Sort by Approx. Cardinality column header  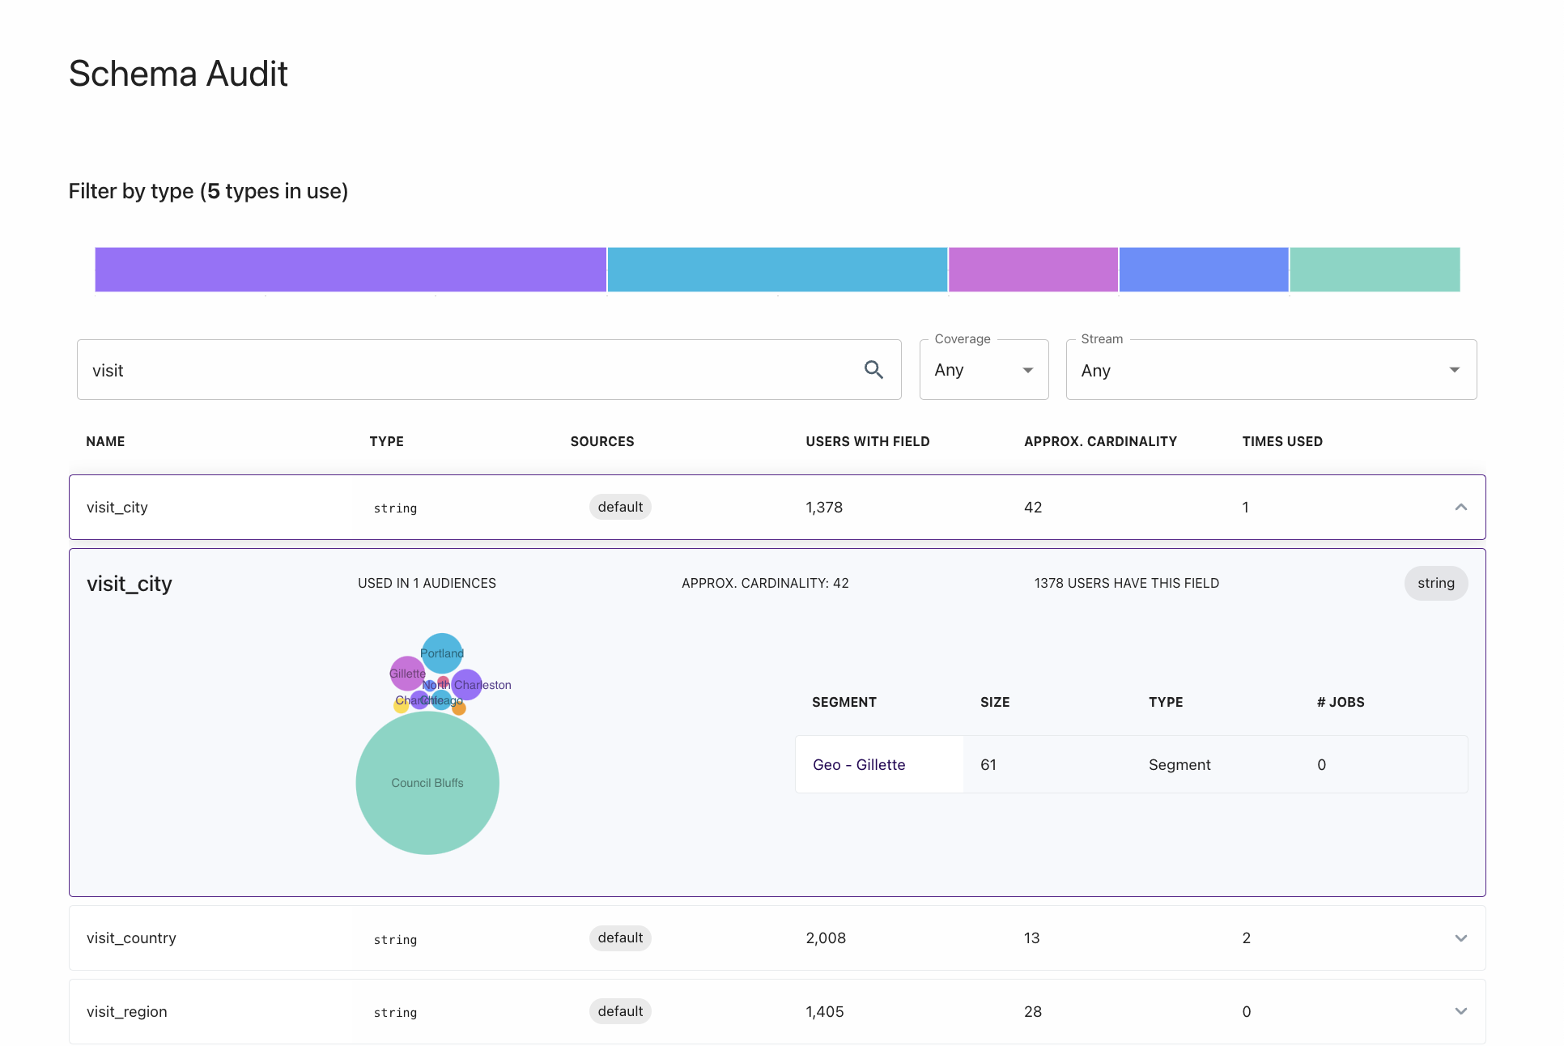point(1100,441)
